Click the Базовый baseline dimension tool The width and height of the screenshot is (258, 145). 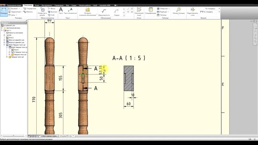click(13, 8)
